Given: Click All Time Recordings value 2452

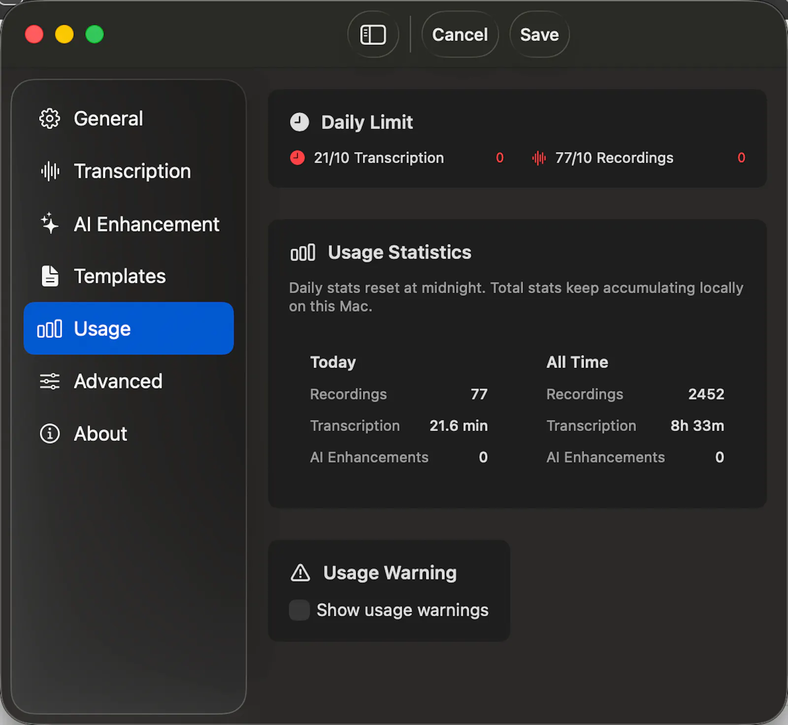Looking at the screenshot, I should [x=706, y=394].
